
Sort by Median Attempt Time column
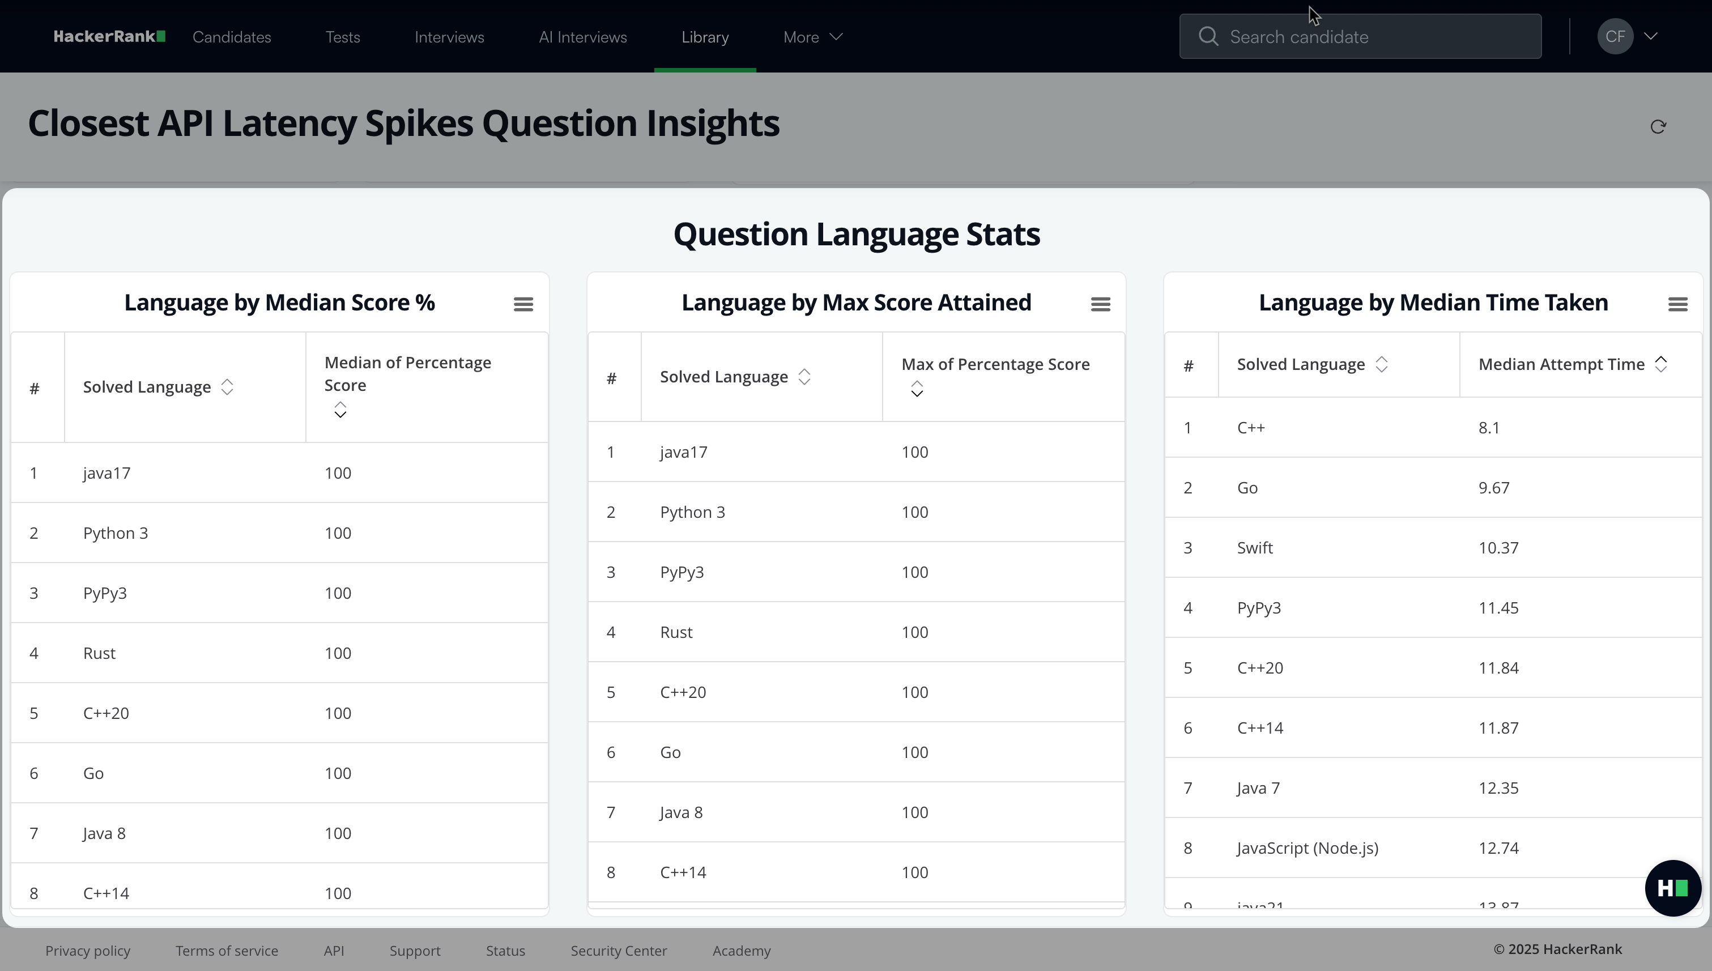click(x=1660, y=364)
